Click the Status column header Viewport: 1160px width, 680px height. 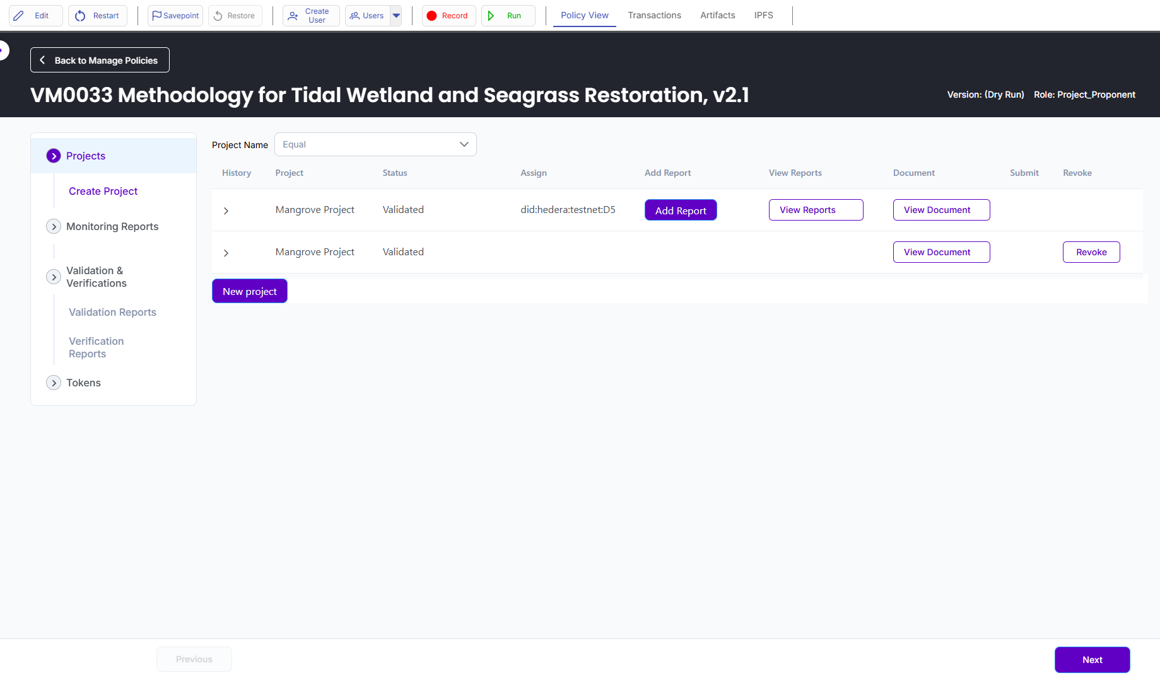395,173
